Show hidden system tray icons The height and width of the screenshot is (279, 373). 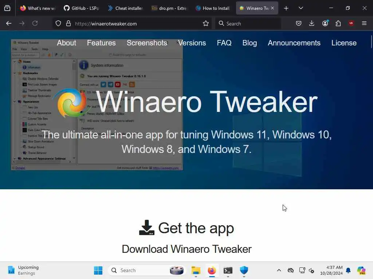279,270
